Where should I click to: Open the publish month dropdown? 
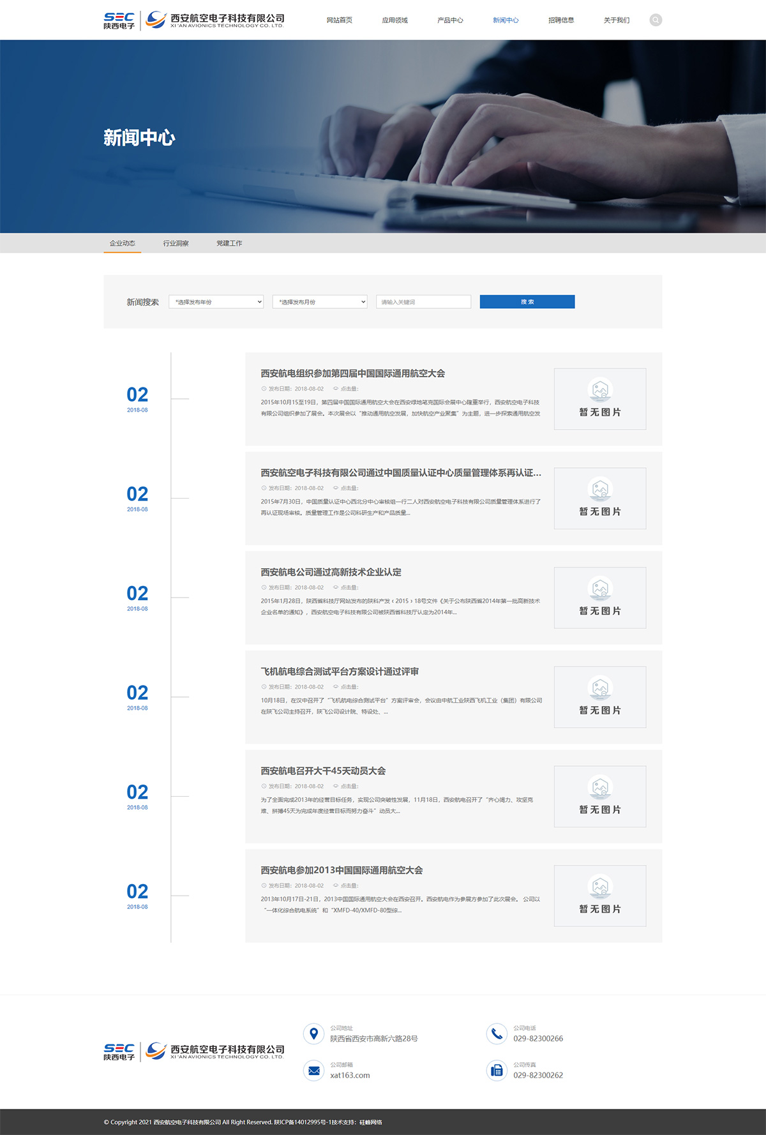[320, 302]
